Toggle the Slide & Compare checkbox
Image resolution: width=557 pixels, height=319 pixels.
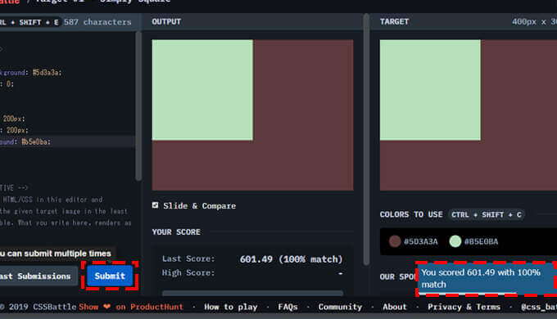click(156, 205)
